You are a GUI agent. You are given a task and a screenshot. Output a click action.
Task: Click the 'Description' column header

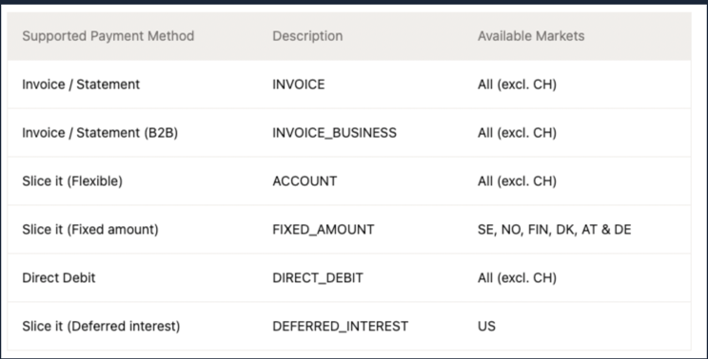pyautogui.click(x=307, y=36)
